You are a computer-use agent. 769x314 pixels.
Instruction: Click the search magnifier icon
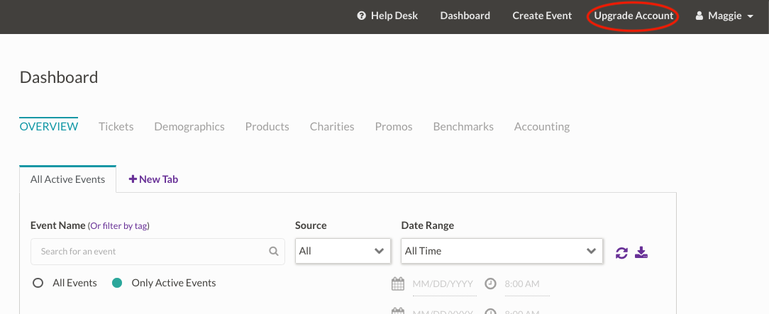pos(274,251)
